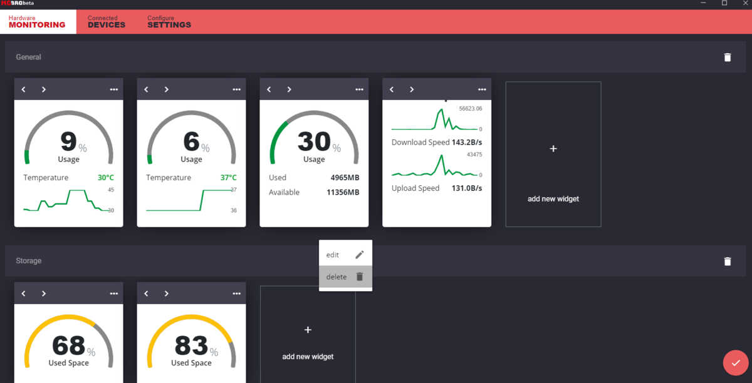Viewport: 752px width, 383px height.
Task: Click the 30°C temperature reading
Action: coord(106,178)
